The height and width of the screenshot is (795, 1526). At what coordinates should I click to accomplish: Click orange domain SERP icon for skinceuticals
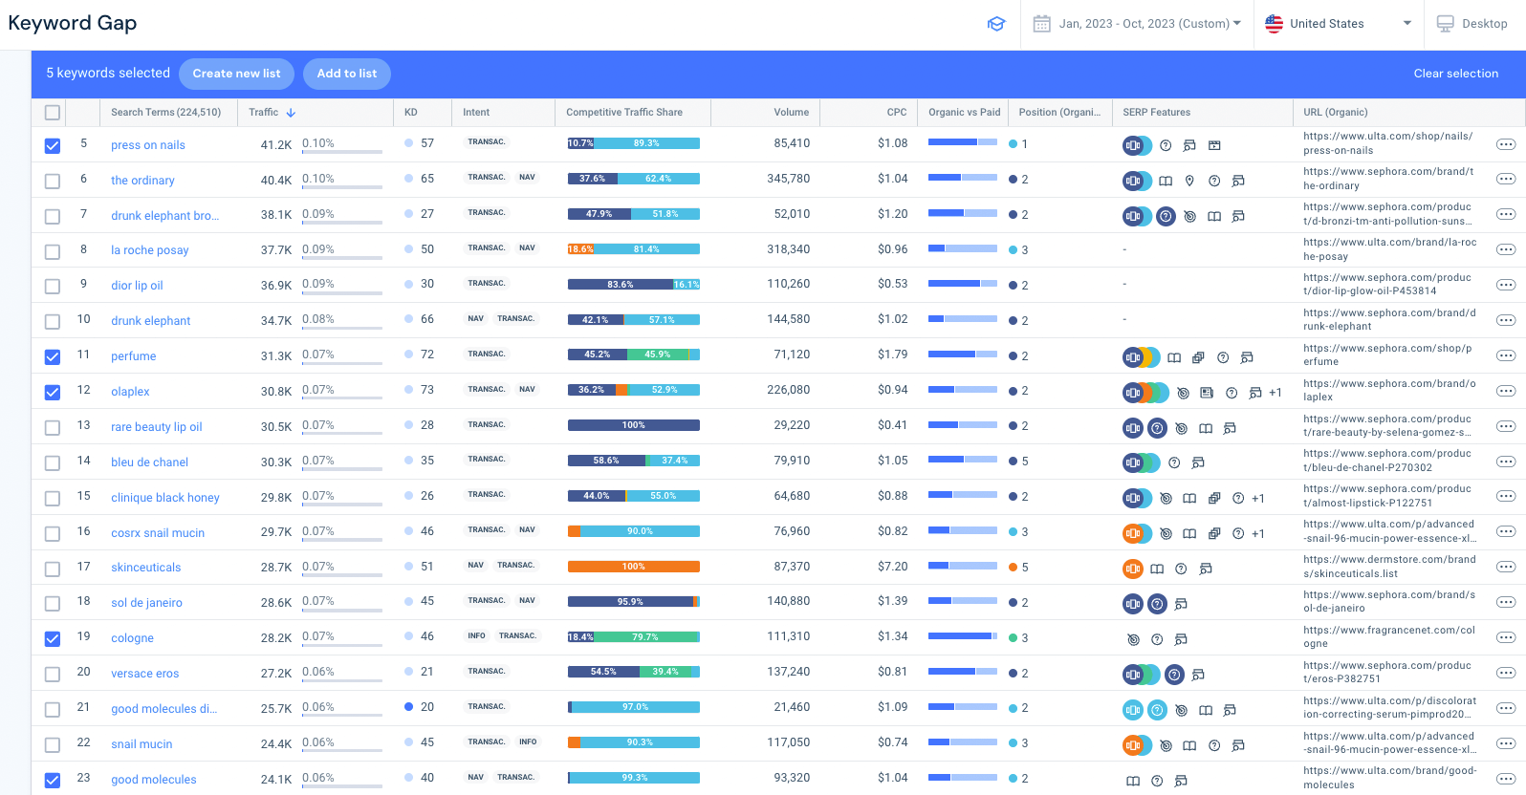1133,569
